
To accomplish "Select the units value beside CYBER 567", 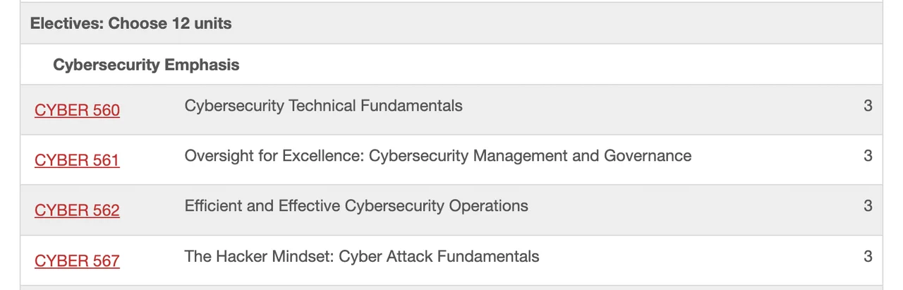I will coord(868,256).
